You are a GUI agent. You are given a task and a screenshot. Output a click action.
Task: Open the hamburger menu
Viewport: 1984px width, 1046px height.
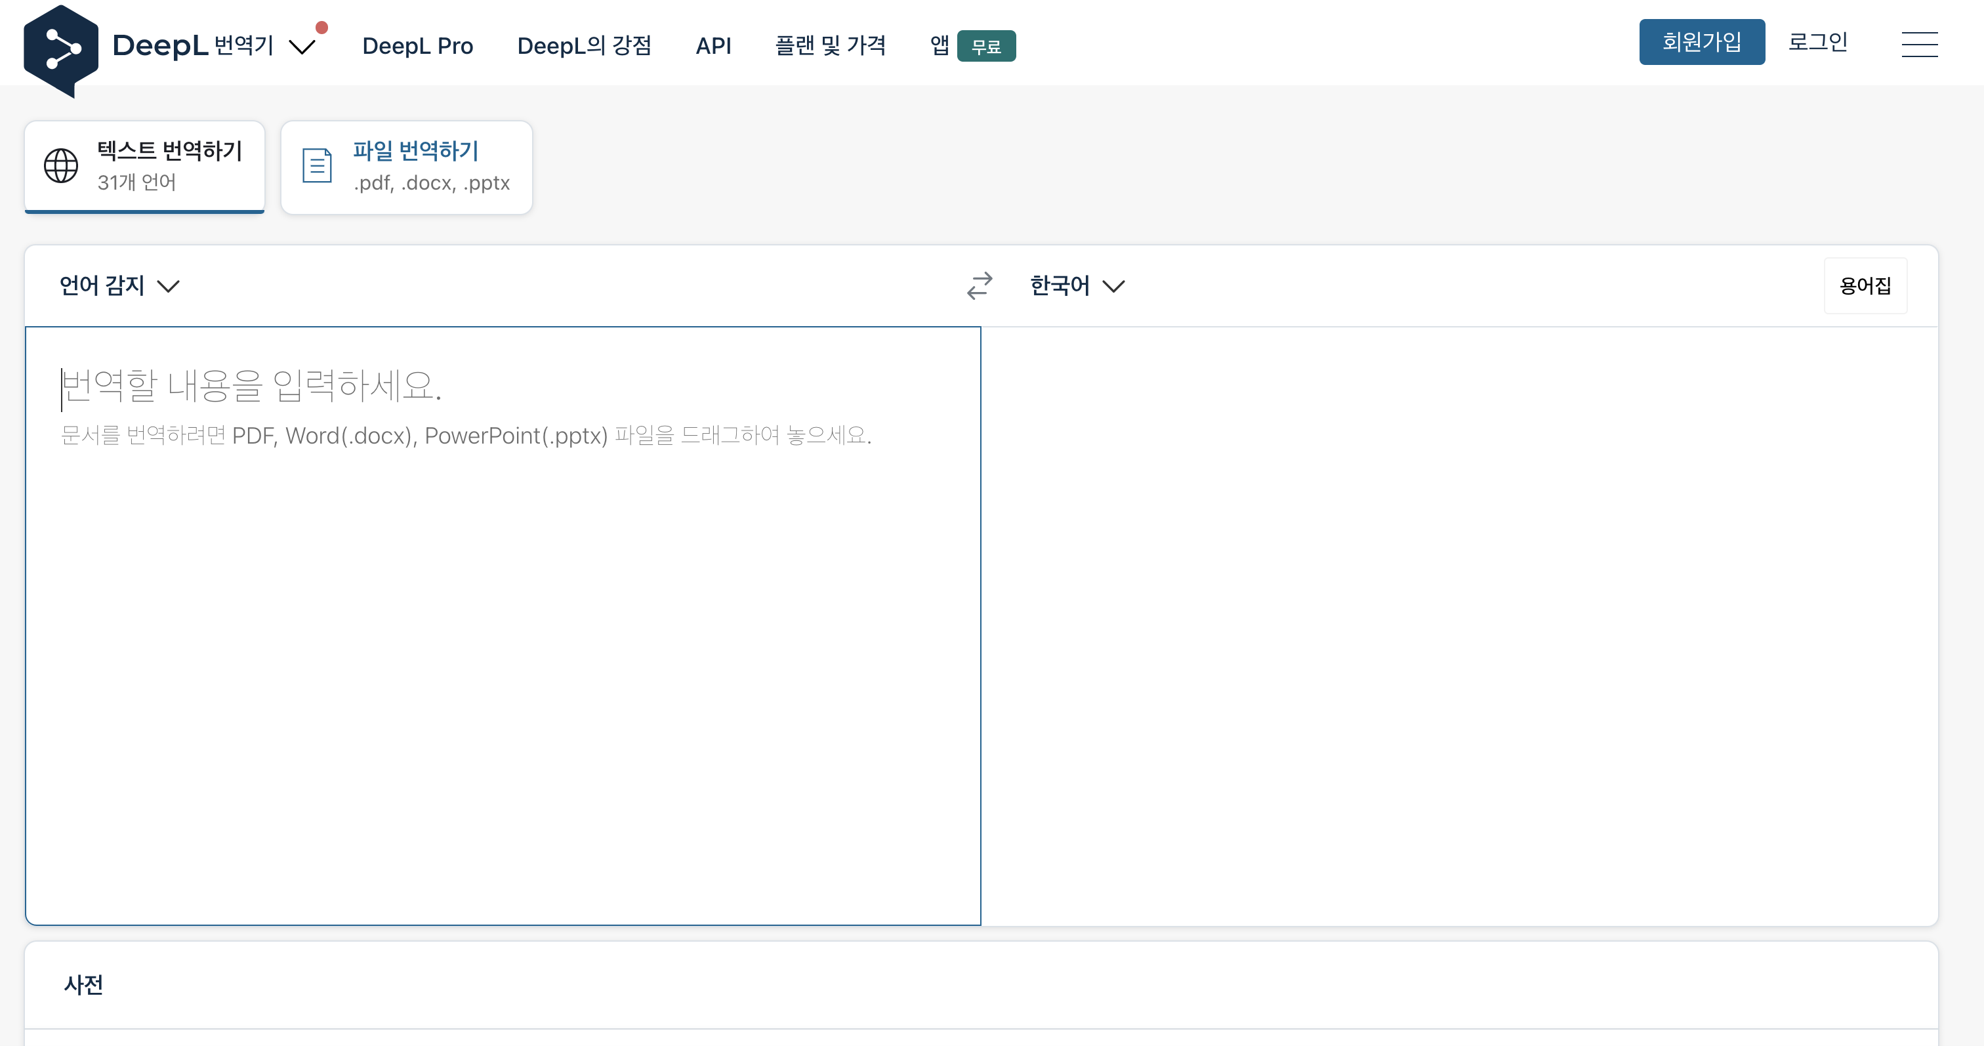[x=1919, y=45]
